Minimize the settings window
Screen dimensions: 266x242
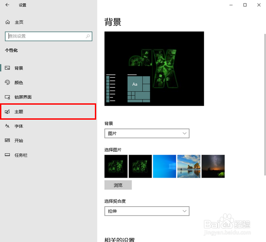click(231, 5)
